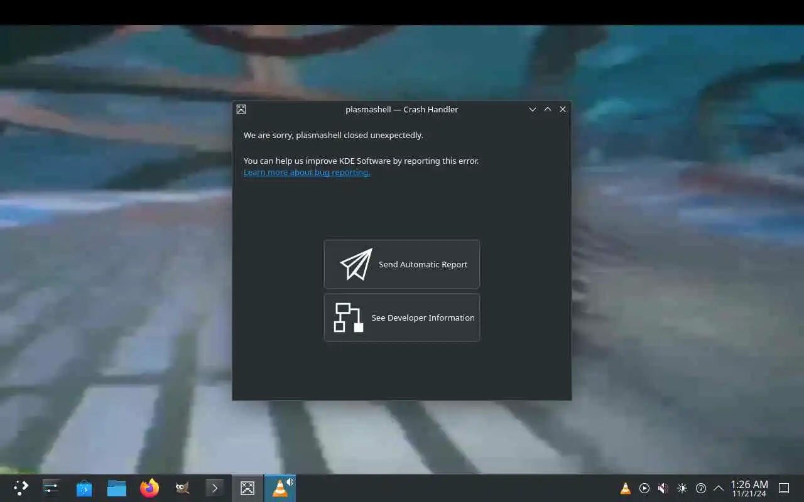The height and width of the screenshot is (502, 804).
Task: Click the Show Desktop button
Action: coord(784,488)
